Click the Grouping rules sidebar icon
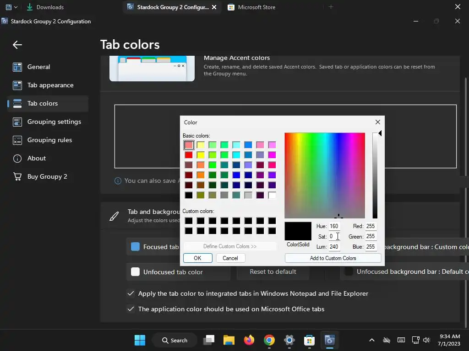 tap(17, 140)
